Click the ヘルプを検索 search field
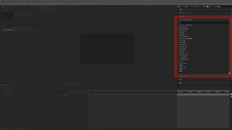The width and height of the screenshot is (232, 130). click(x=220, y=6)
